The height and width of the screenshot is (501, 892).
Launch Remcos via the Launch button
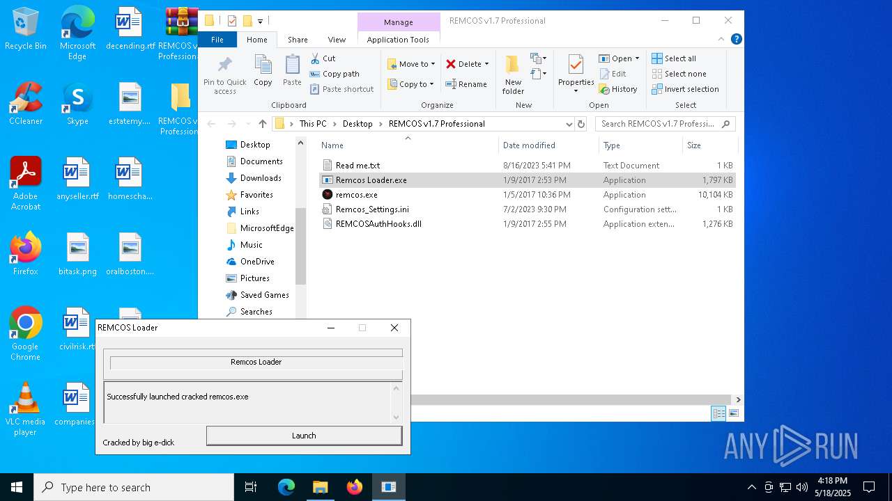(304, 436)
